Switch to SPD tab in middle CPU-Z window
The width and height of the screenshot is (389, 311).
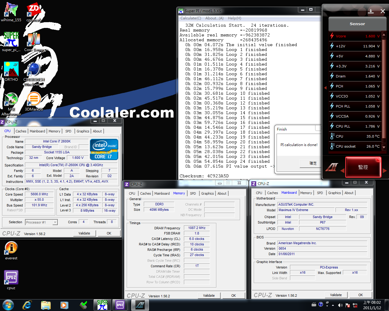click(x=193, y=193)
